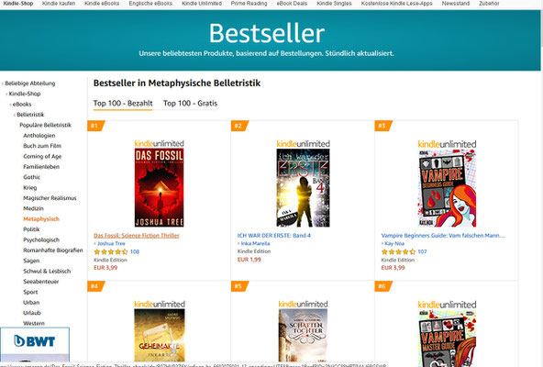Select the Gothic category in sidebar

click(x=31, y=177)
